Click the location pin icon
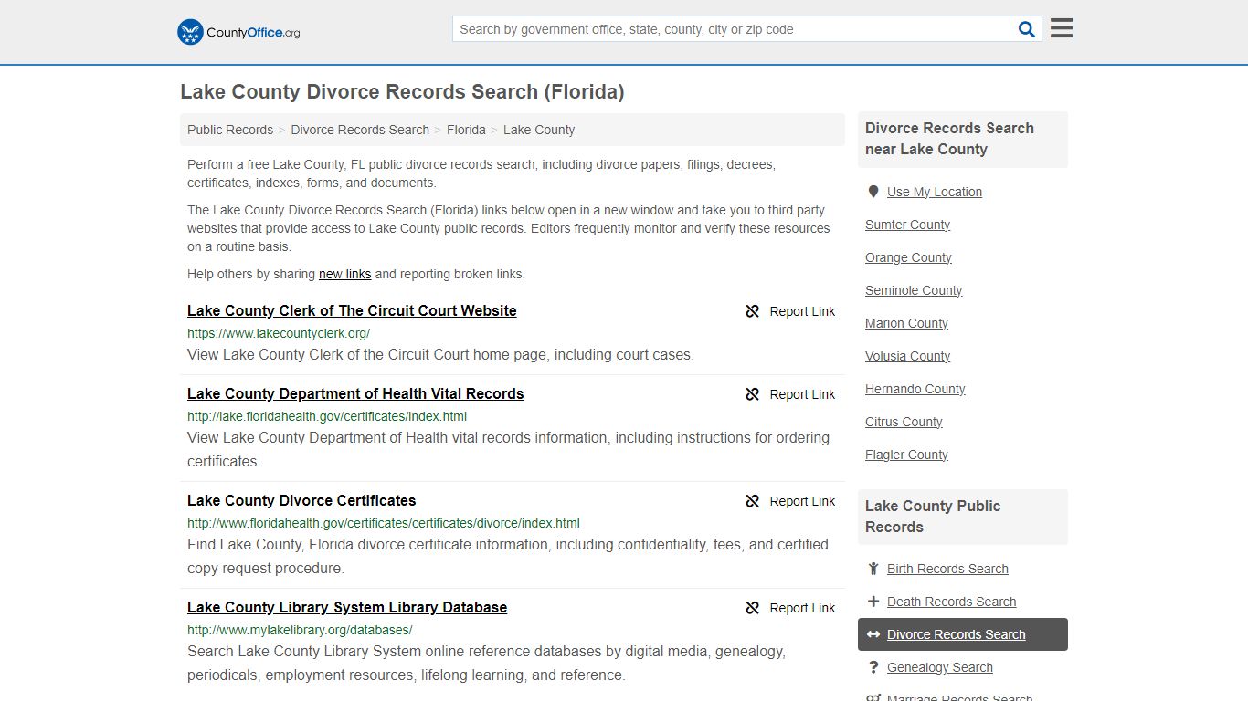The image size is (1248, 701). pos(873,192)
